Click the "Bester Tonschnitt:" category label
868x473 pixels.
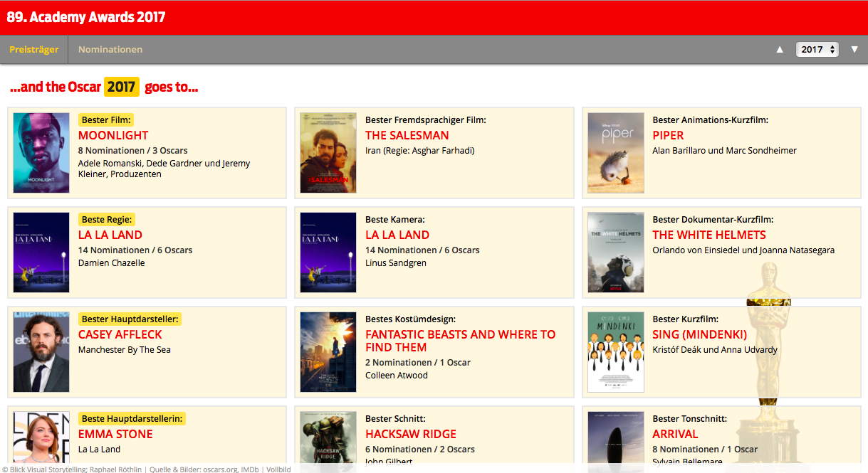[690, 419]
